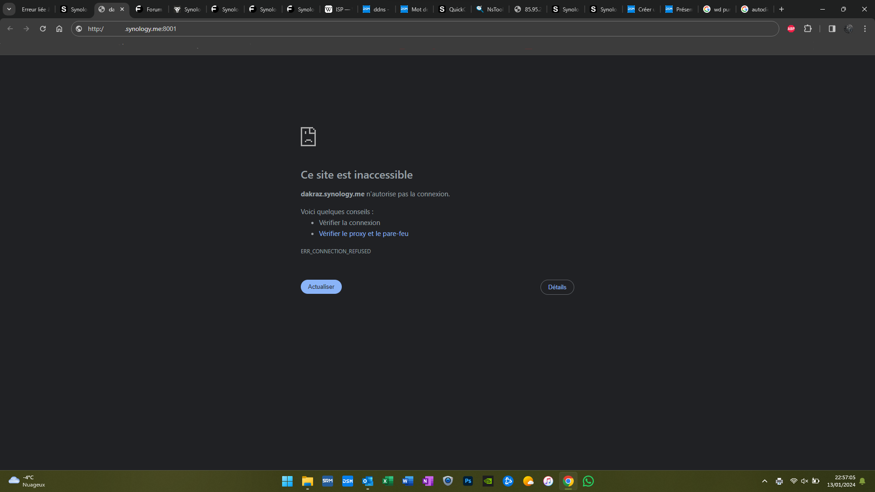Click the Home icon in toolbar
Viewport: 875px width, 492px height.
click(59, 29)
